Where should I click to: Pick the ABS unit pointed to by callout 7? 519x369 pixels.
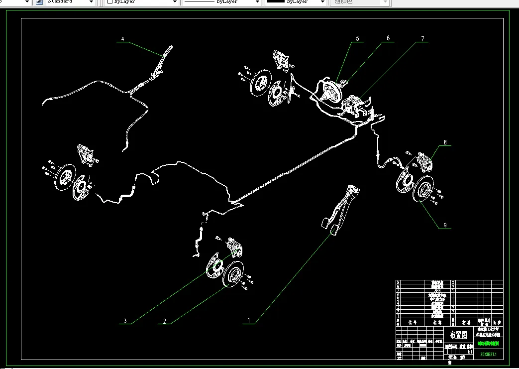pos(353,106)
